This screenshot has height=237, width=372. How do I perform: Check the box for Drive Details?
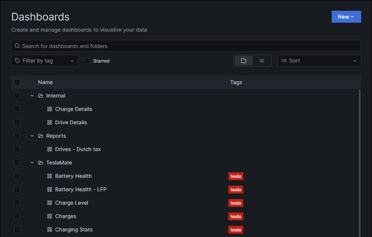(x=17, y=122)
